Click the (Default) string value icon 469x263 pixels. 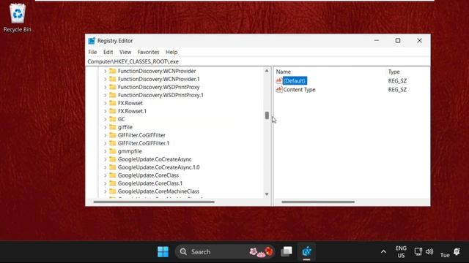(x=278, y=80)
